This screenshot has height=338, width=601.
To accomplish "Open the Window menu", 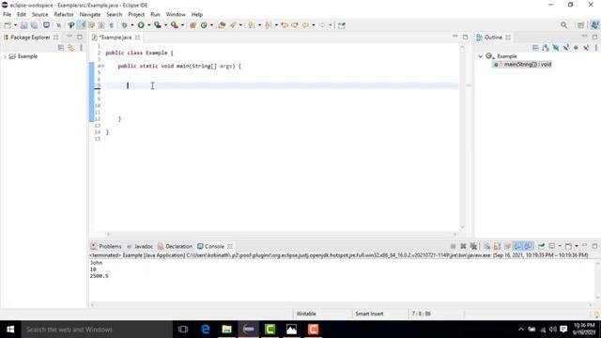I will [176, 14].
